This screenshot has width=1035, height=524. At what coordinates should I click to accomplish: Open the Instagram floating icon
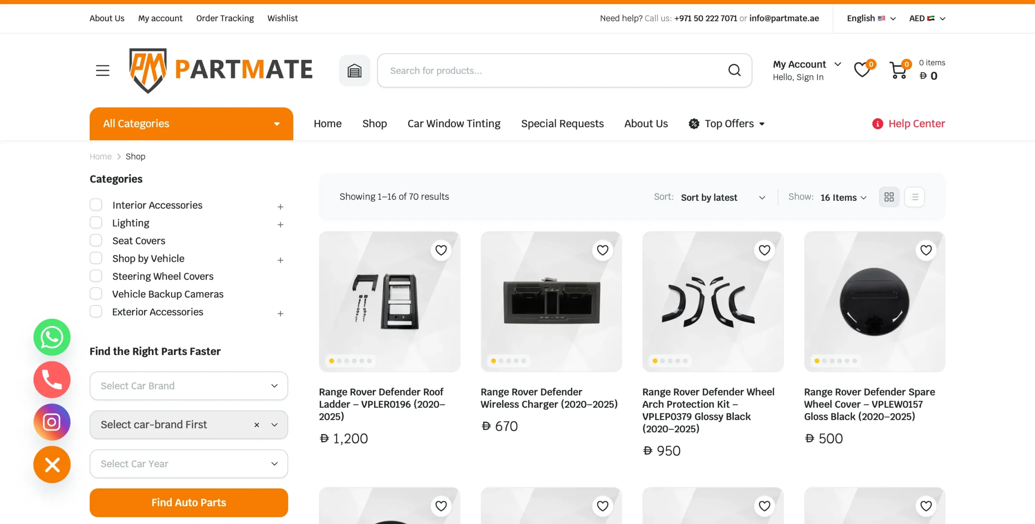pos(52,422)
